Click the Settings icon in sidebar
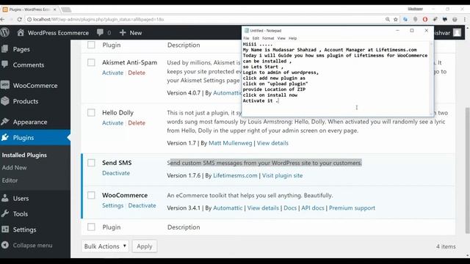Image resolution: width=470 pixels, height=264 pixels. [5, 230]
